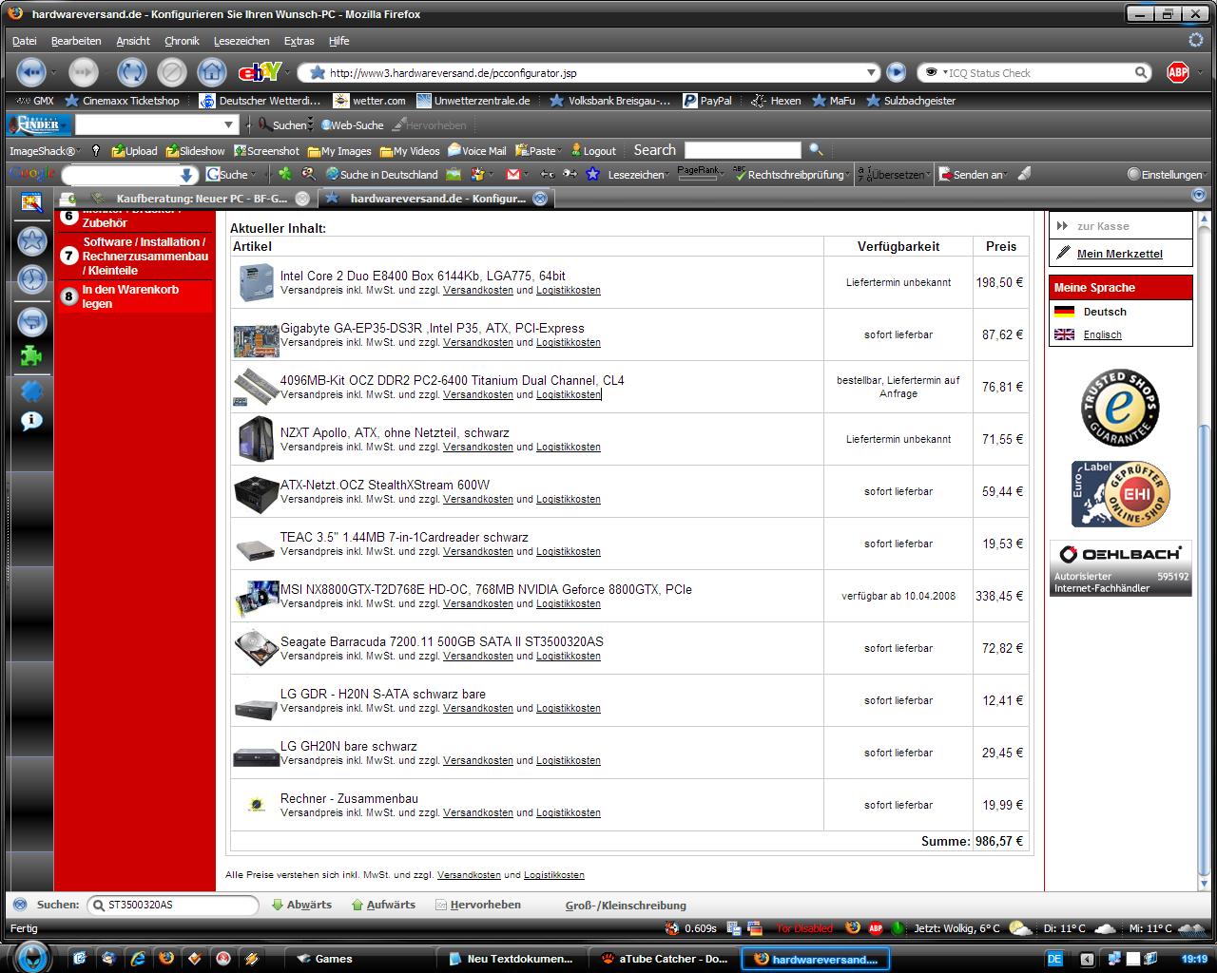Switch page language to Englisch
The image size is (1217, 973).
coord(1102,334)
